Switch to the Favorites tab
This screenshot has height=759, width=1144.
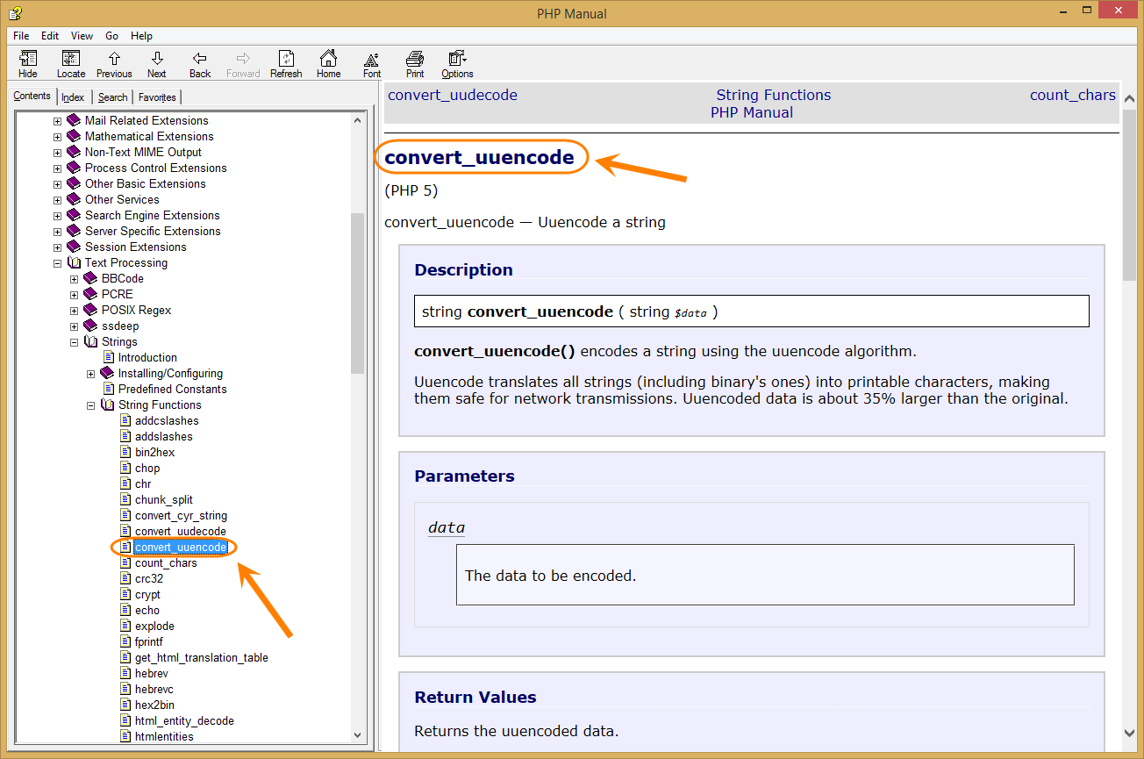pyautogui.click(x=157, y=97)
